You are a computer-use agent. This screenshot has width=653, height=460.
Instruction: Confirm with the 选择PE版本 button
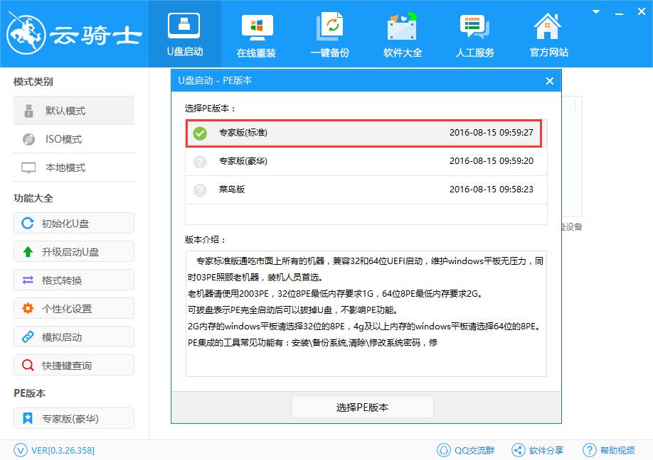[x=363, y=407]
